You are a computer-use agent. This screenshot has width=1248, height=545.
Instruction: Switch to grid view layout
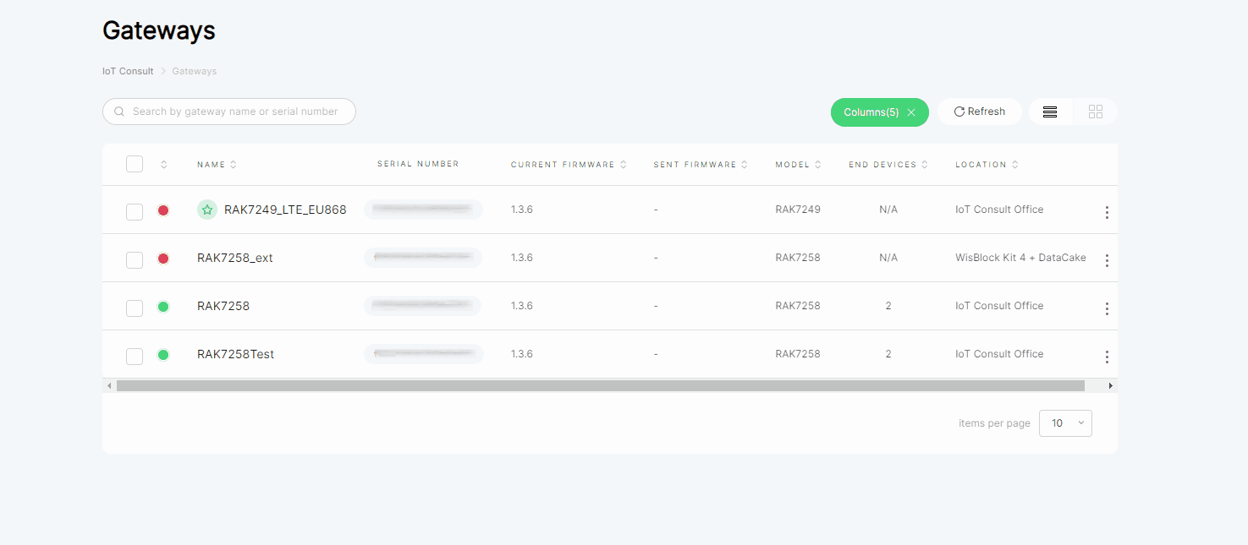[1096, 112]
